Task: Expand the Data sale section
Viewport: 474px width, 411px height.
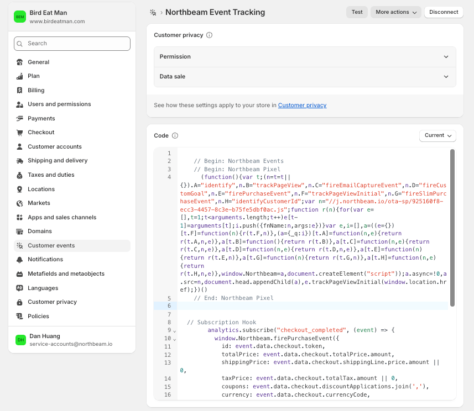Action: [305, 77]
